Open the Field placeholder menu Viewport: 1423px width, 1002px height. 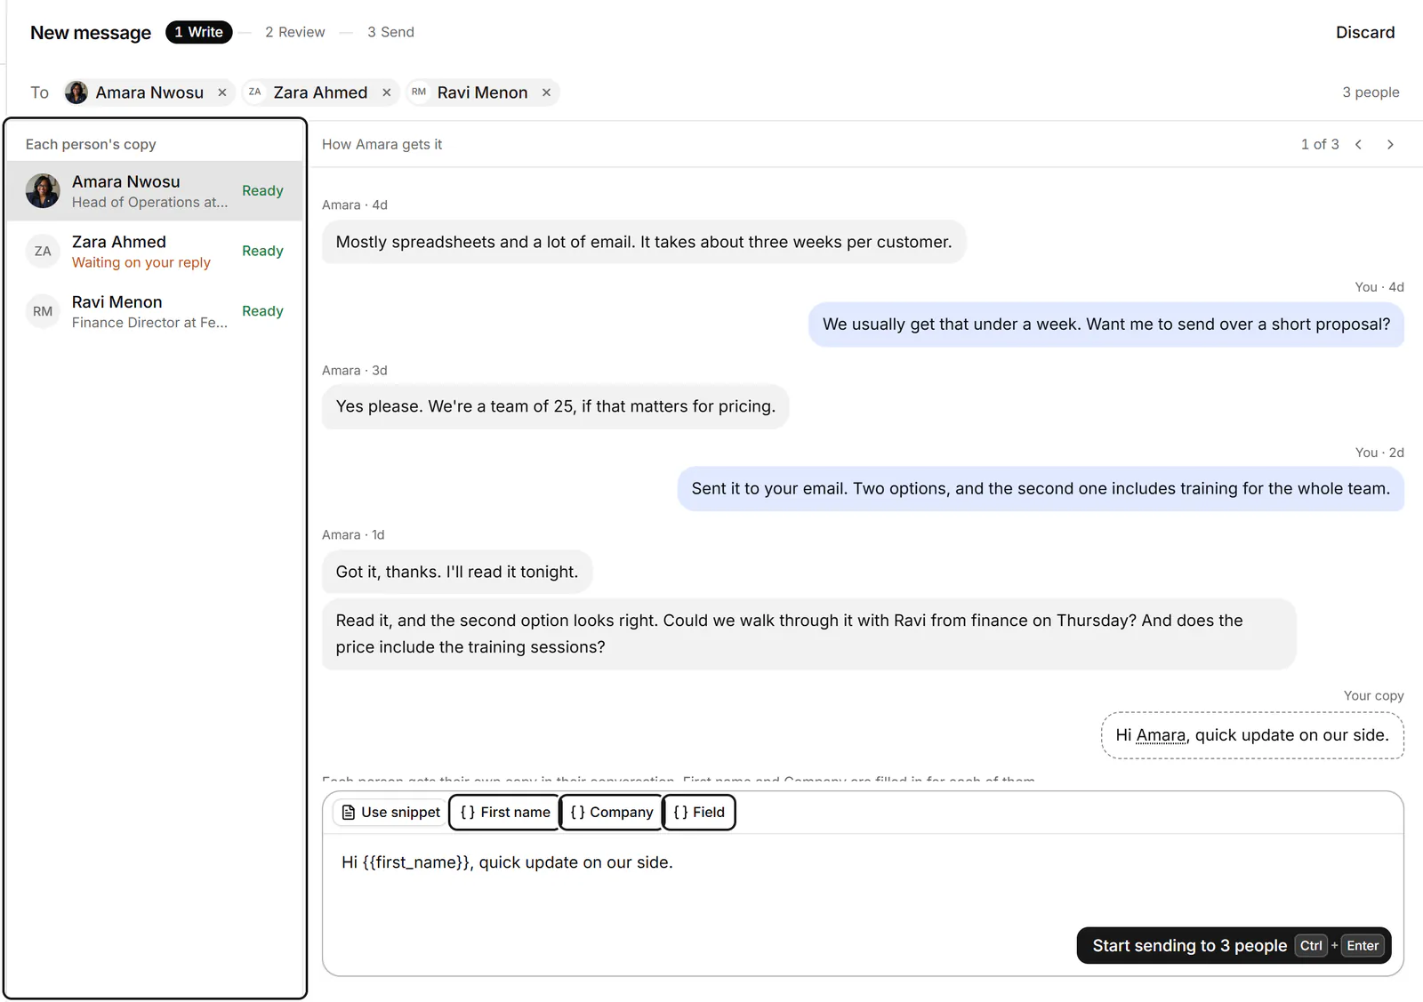click(x=699, y=813)
